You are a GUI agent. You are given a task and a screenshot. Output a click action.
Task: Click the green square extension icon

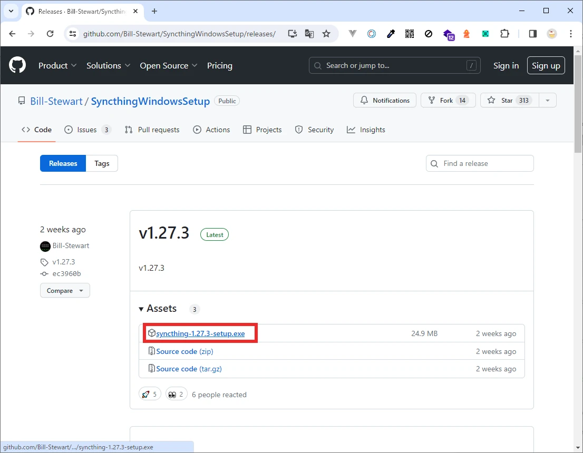coord(485,34)
